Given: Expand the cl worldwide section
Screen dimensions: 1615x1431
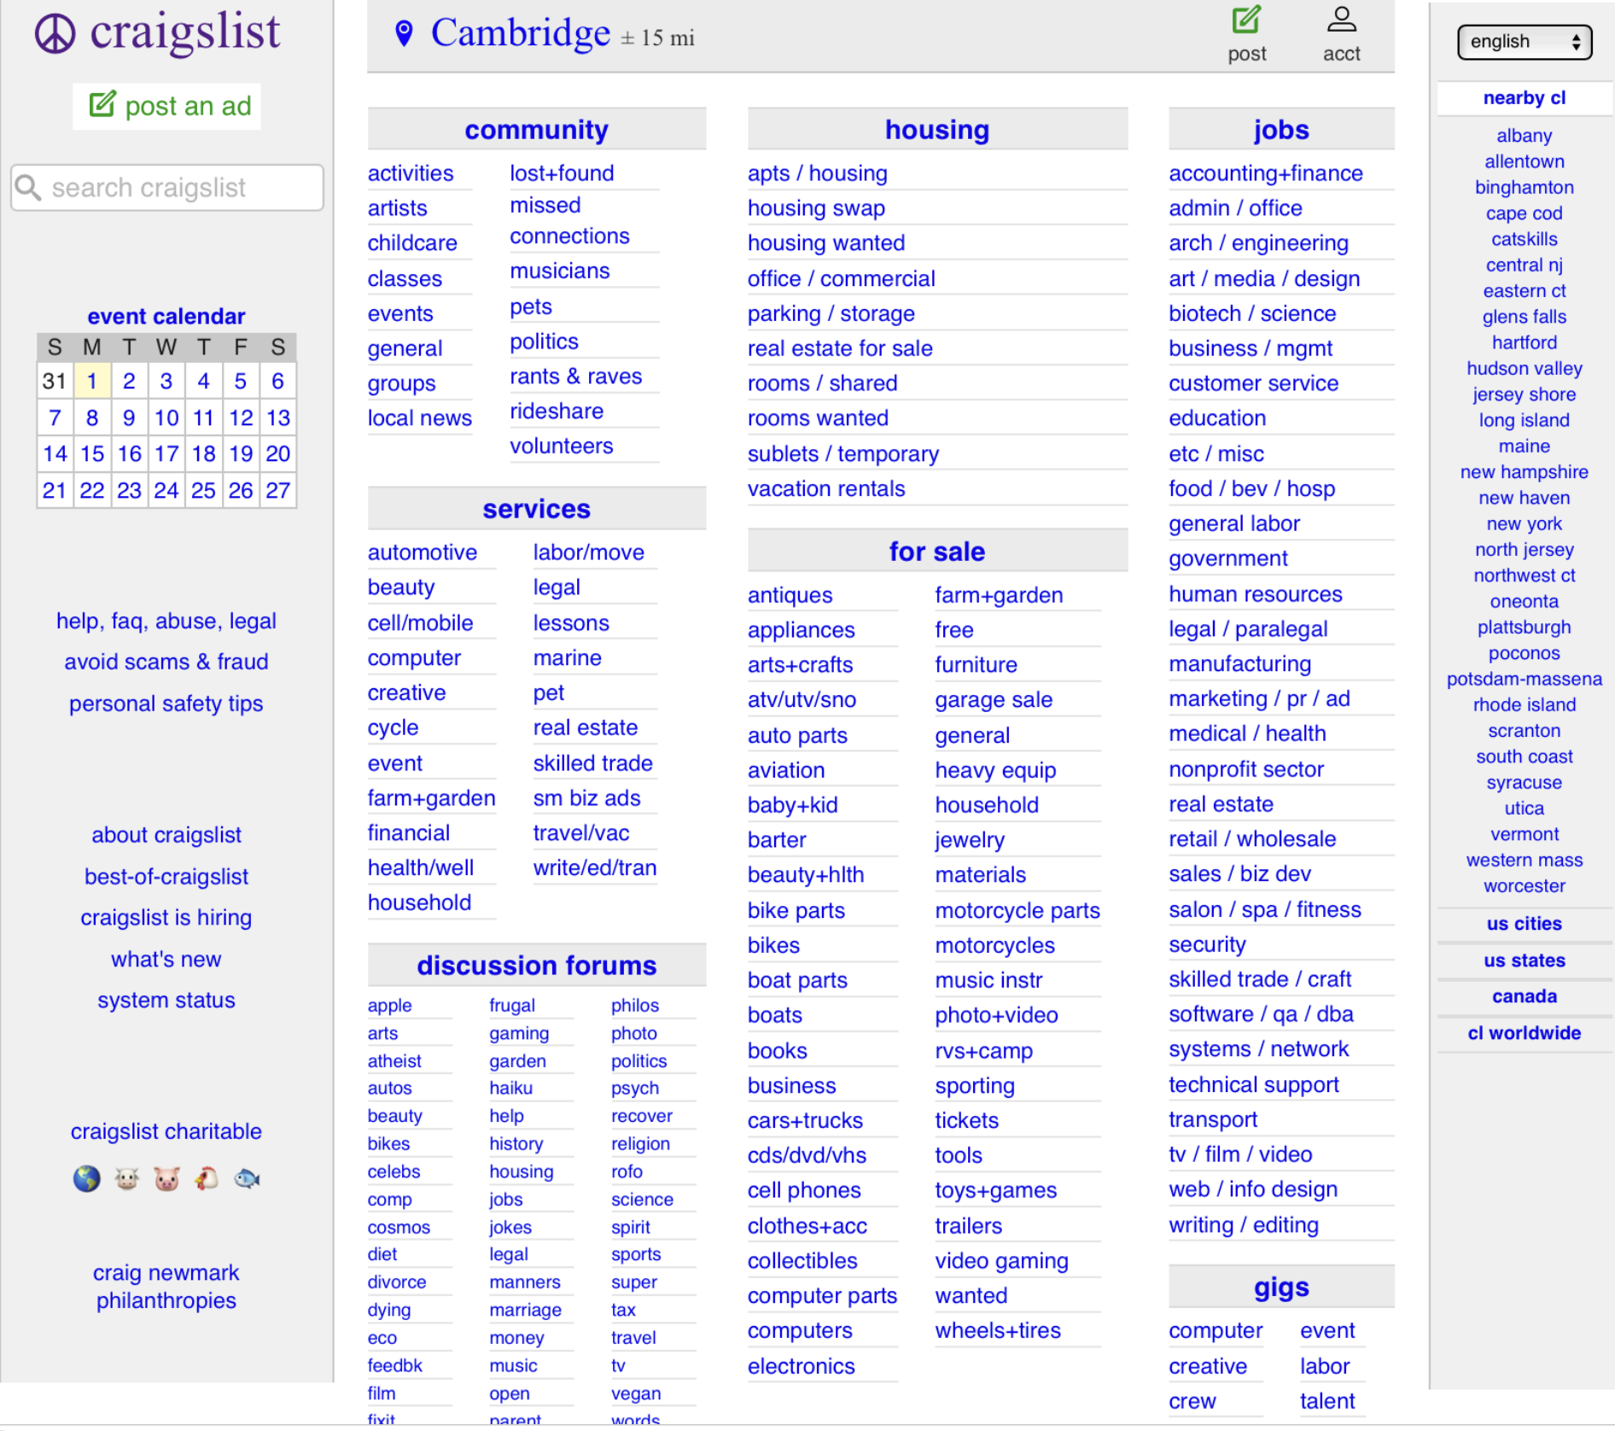Looking at the screenshot, I should [x=1524, y=1033].
